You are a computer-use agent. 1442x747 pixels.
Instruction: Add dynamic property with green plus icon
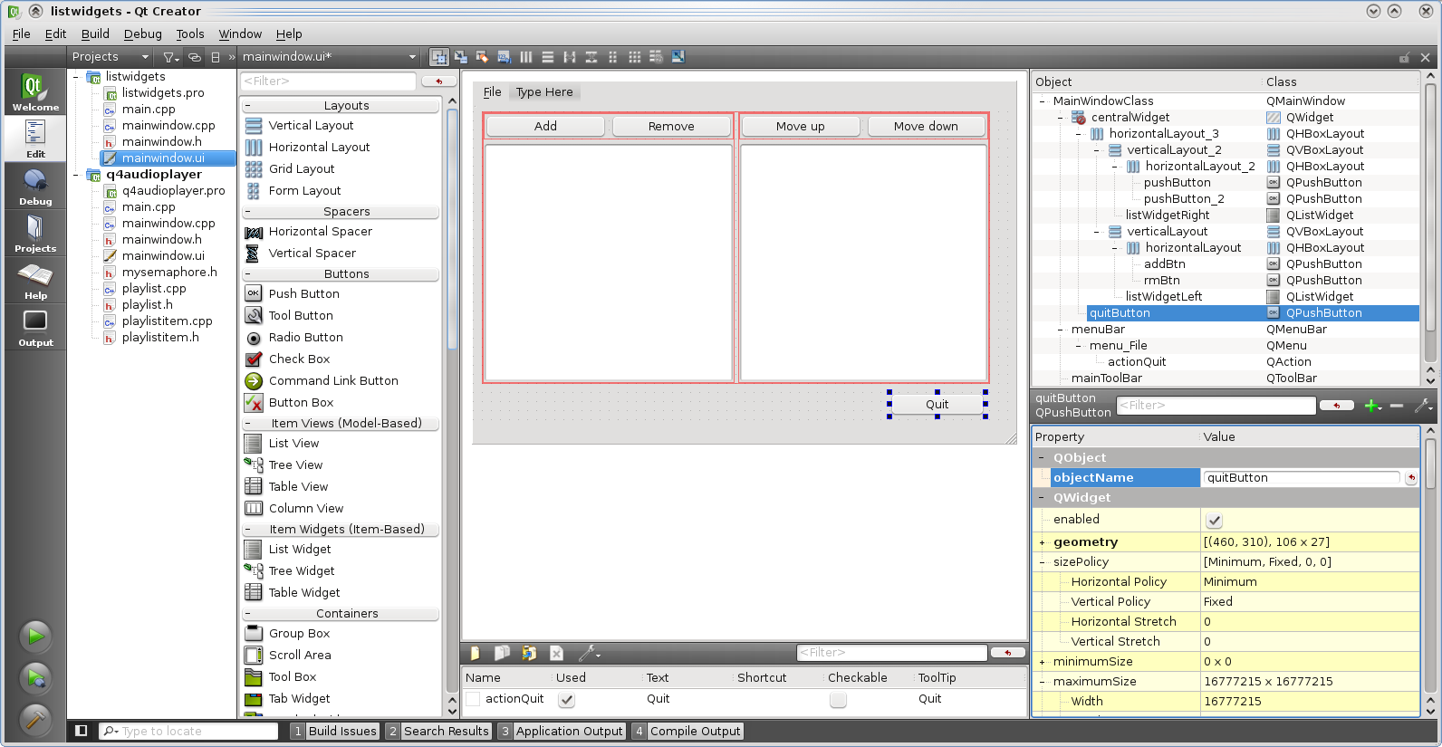coord(1373,406)
